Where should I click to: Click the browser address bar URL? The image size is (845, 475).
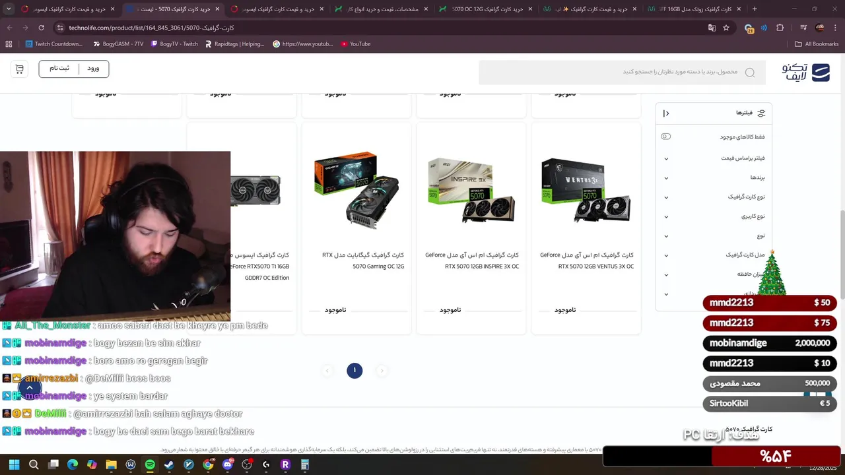click(x=151, y=28)
